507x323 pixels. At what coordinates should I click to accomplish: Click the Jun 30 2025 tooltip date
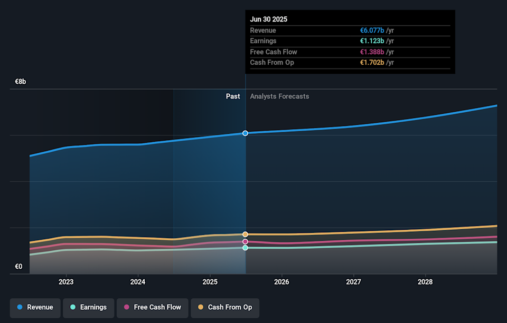pyautogui.click(x=269, y=19)
